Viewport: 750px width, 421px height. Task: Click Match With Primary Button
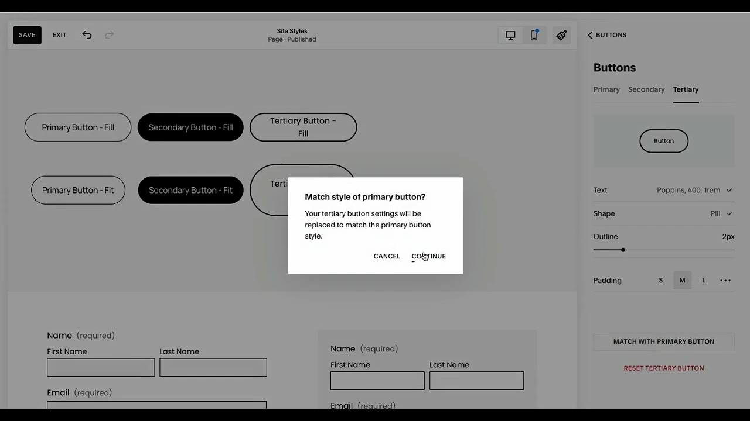(664, 341)
